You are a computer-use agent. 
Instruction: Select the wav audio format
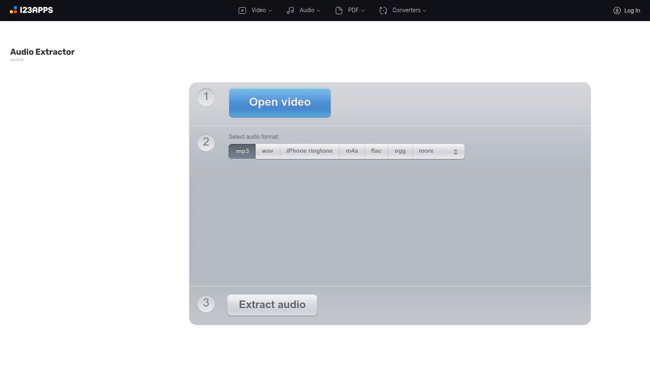(267, 150)
